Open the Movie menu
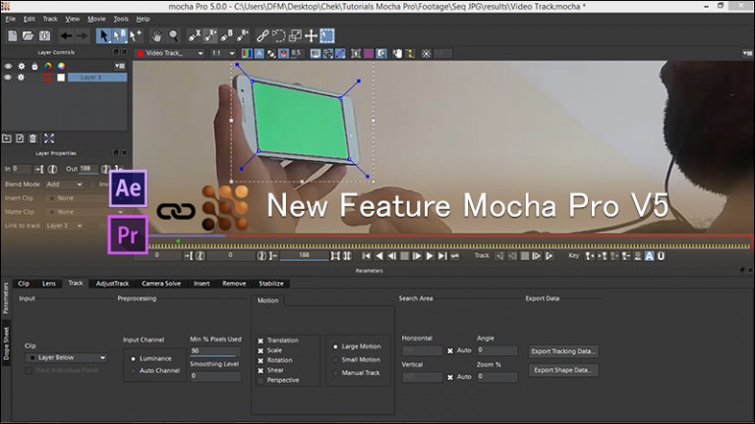Screen dimensions: 755x424 pos(96,19)
